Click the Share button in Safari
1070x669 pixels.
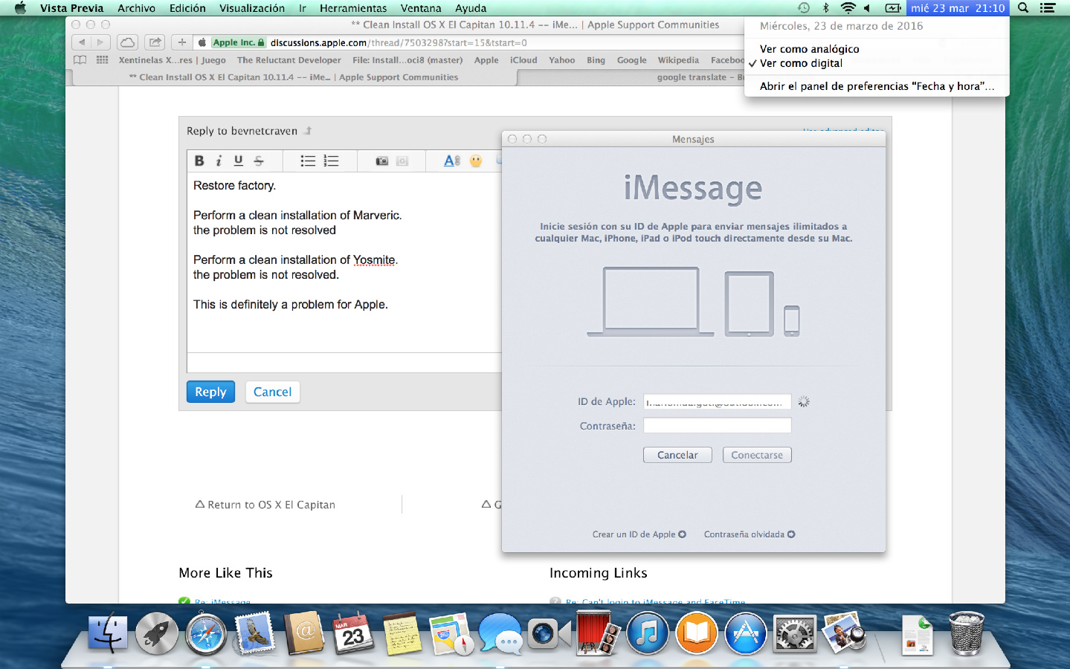[x=155, y=42]
